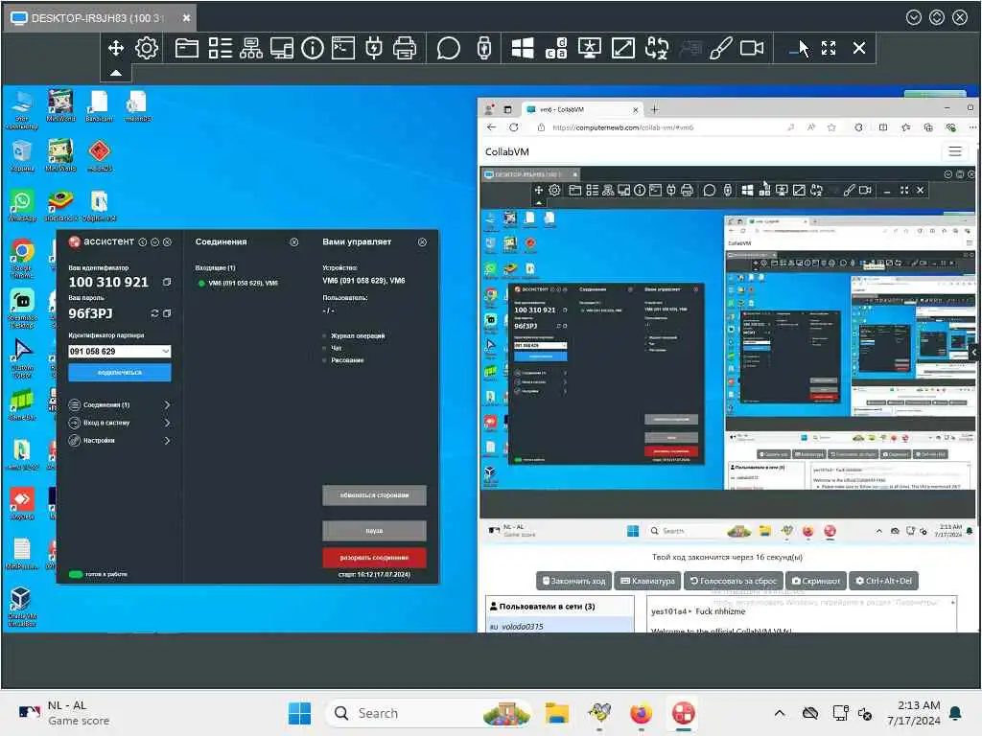Open the file manager folder icon
The height and width of the screenshot is (736, 982).
[187, 48]
